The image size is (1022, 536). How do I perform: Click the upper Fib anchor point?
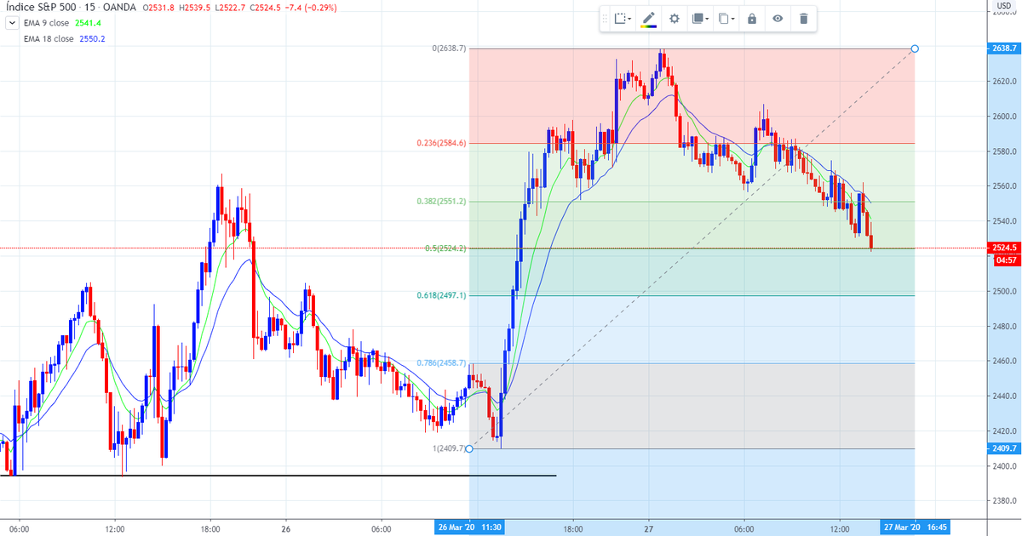pos(915,48)
